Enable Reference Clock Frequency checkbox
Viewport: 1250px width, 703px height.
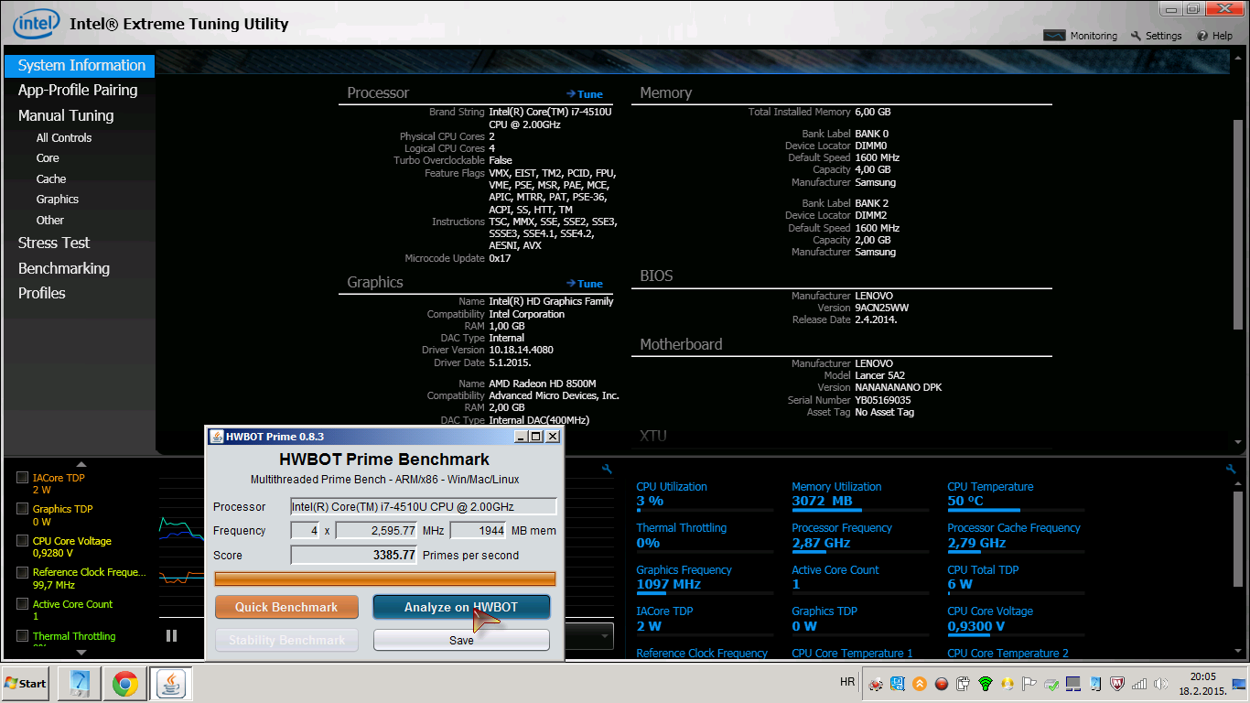click(x=22, y=572)
